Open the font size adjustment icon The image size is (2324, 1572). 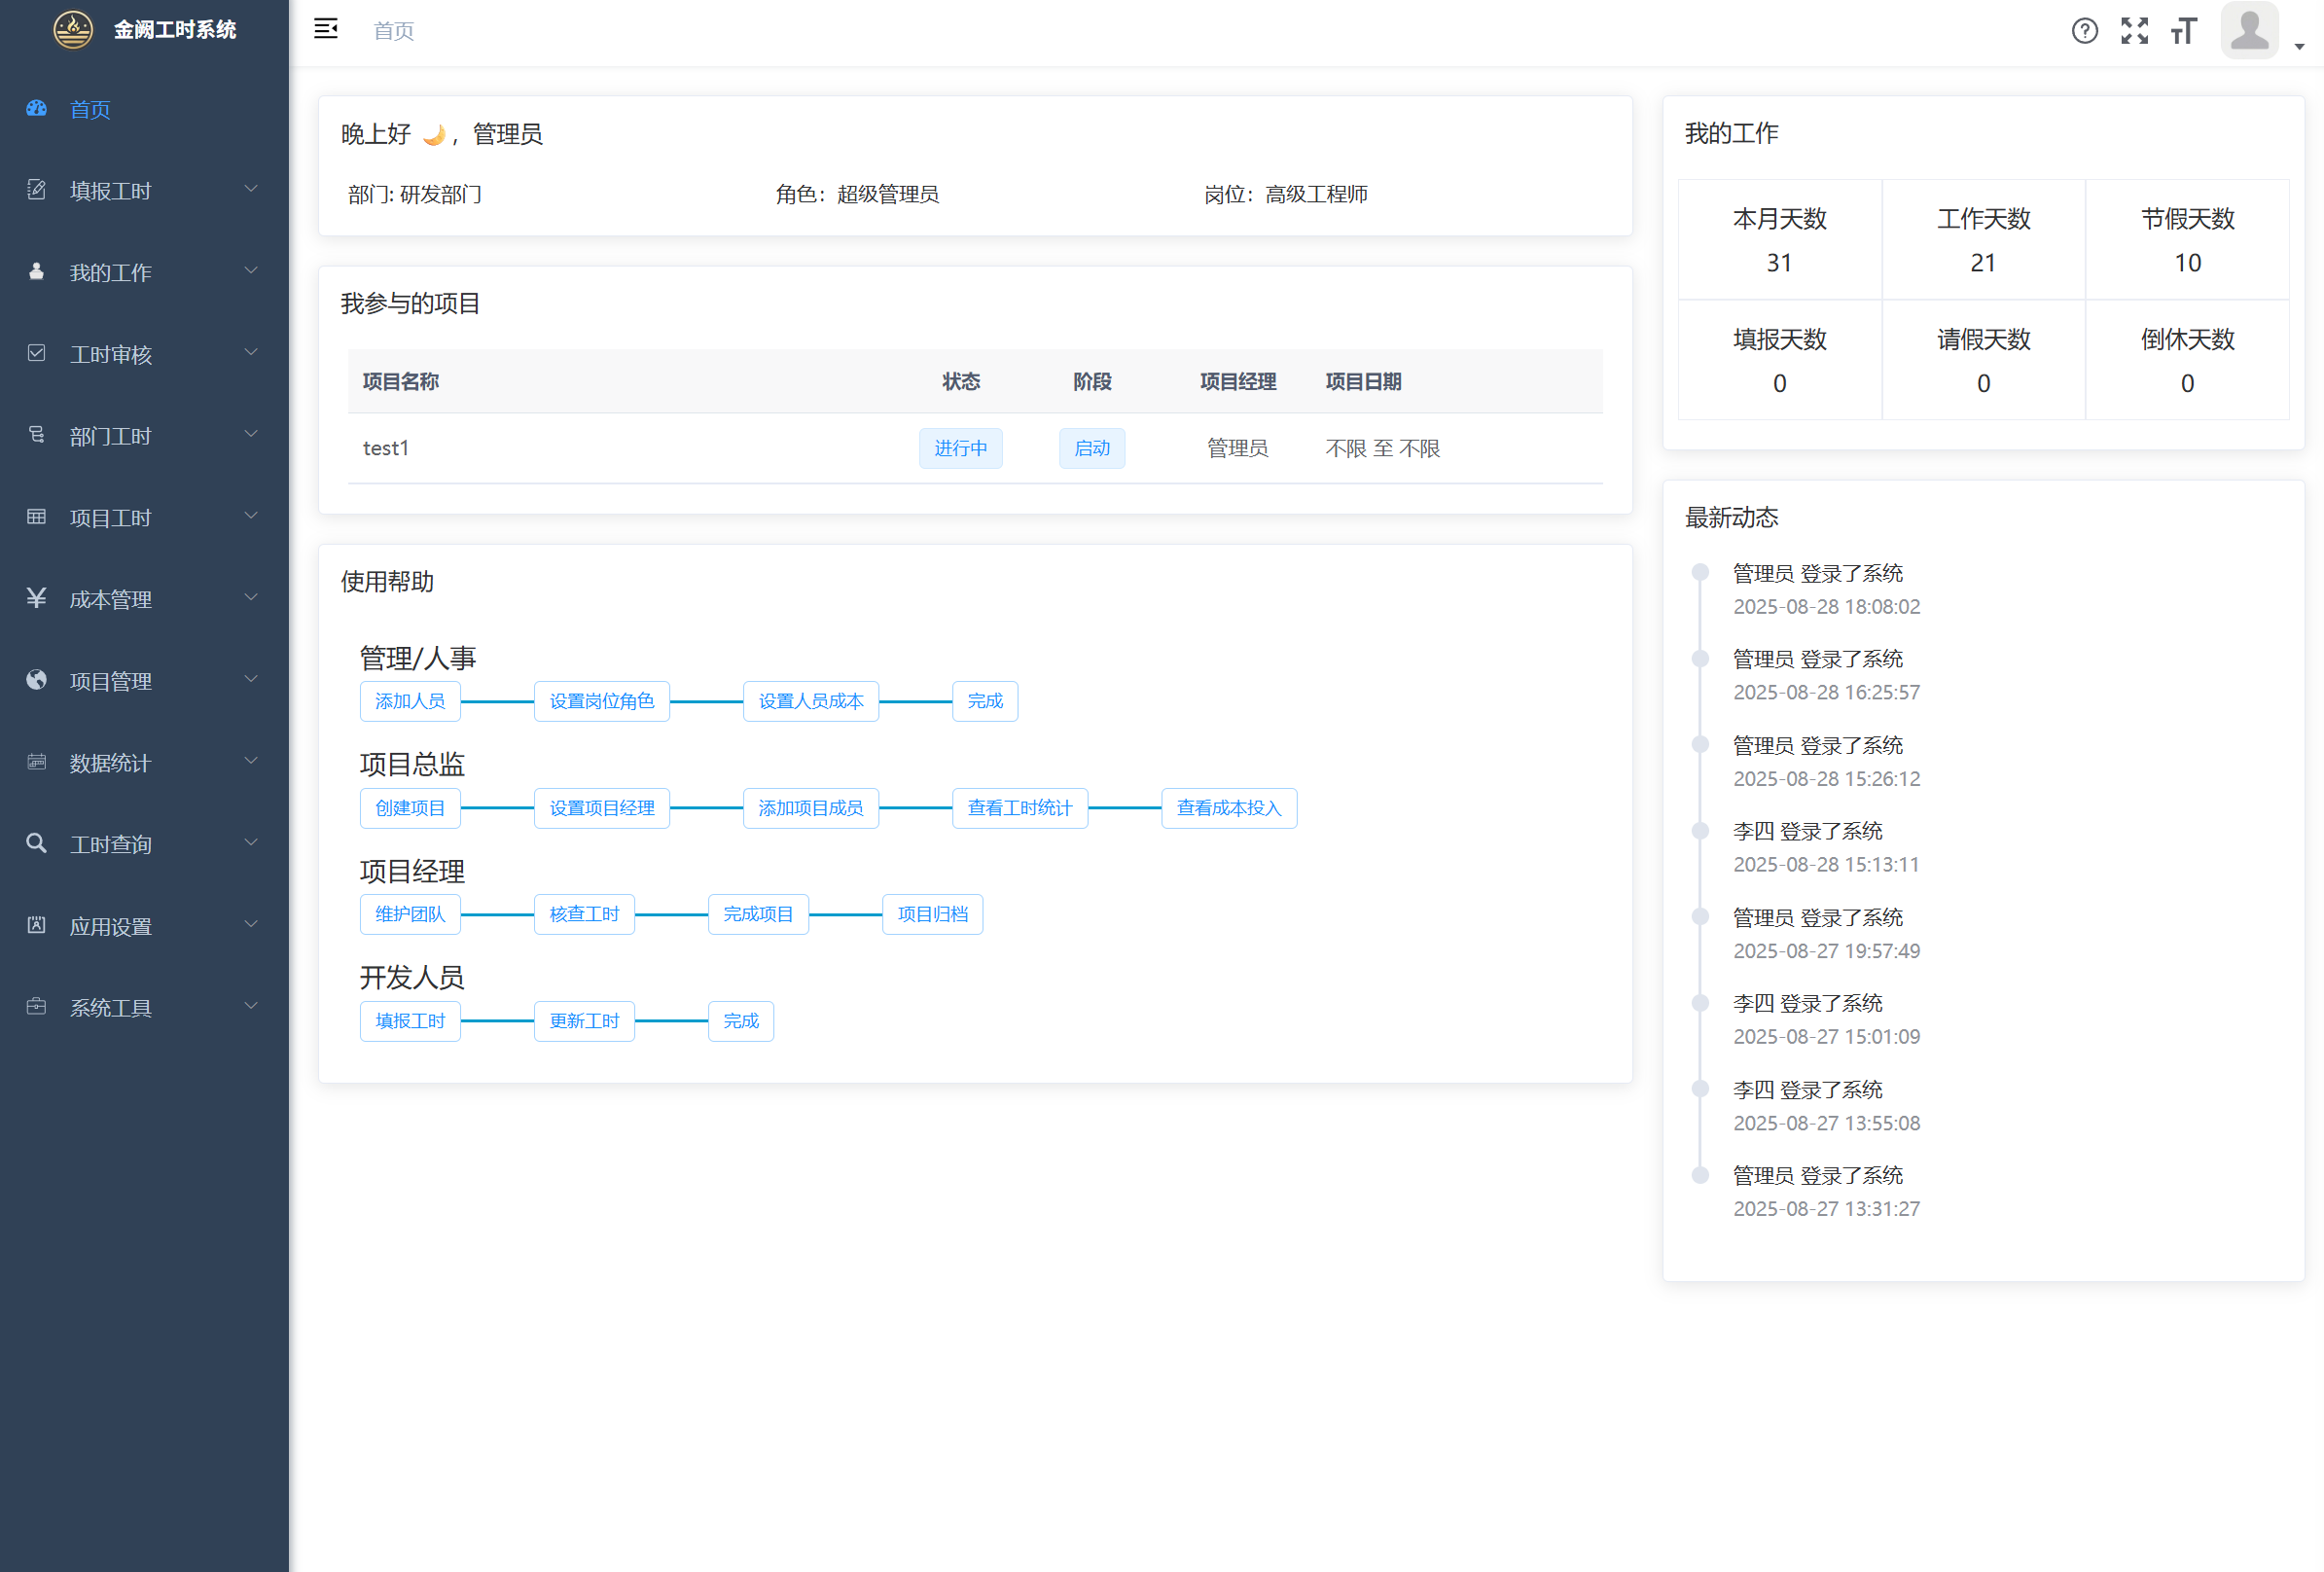point(2183,31)
